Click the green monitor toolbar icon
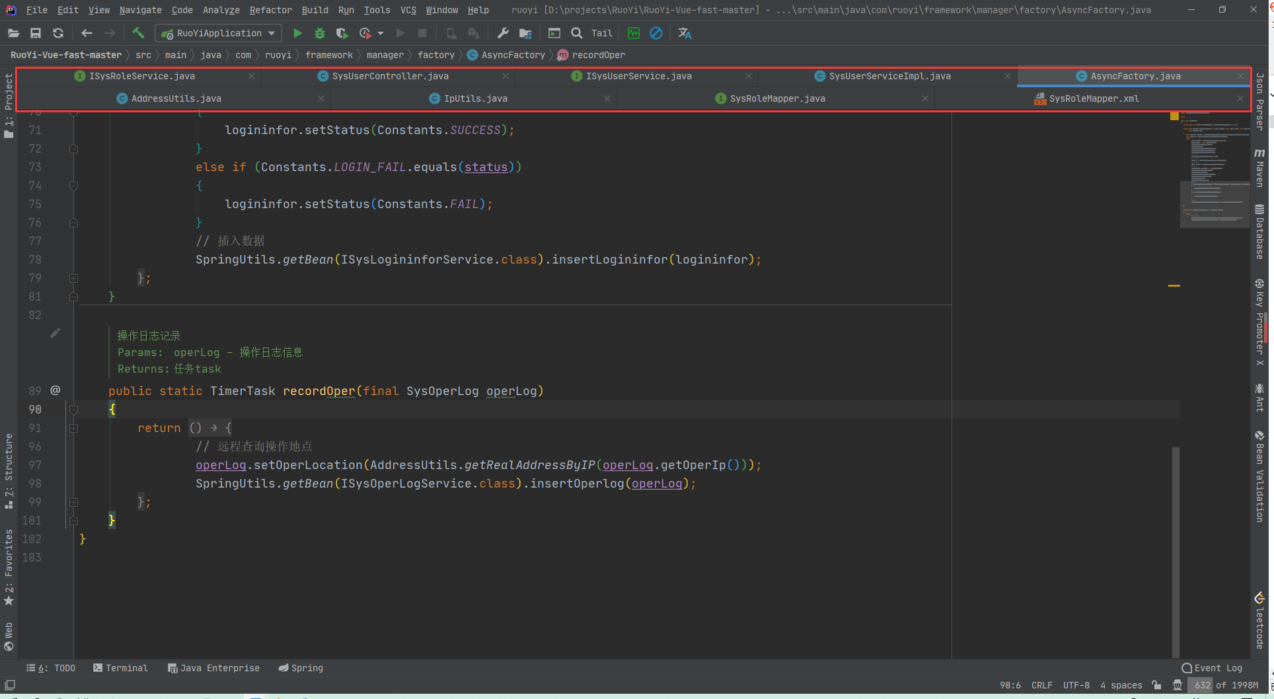This screenshot has width=1274, height=699. 634,33
